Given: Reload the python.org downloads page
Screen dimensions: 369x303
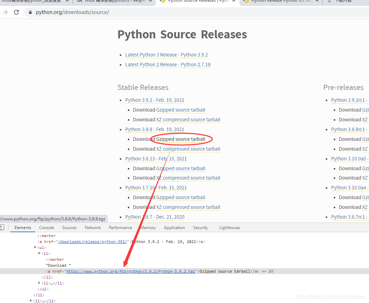Looking at the screenshot, I should pos(16,12).
